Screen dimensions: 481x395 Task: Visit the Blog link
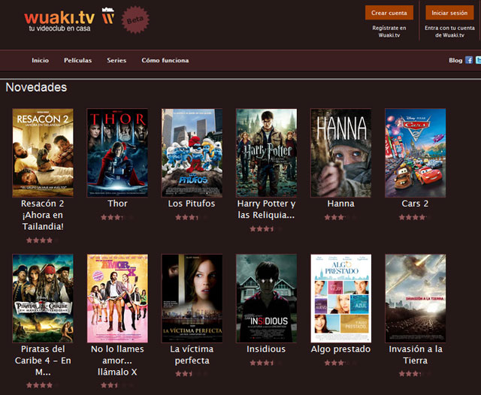[x=455, y=60]
